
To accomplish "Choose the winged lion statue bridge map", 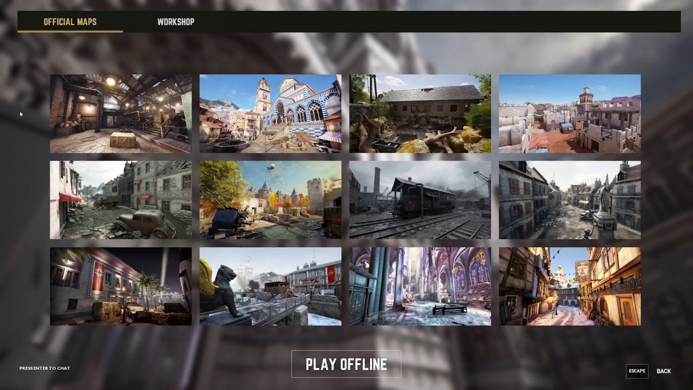I will [x=270, y=286].
